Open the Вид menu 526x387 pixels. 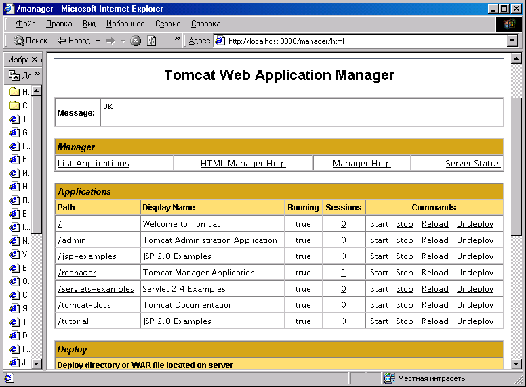89,24
